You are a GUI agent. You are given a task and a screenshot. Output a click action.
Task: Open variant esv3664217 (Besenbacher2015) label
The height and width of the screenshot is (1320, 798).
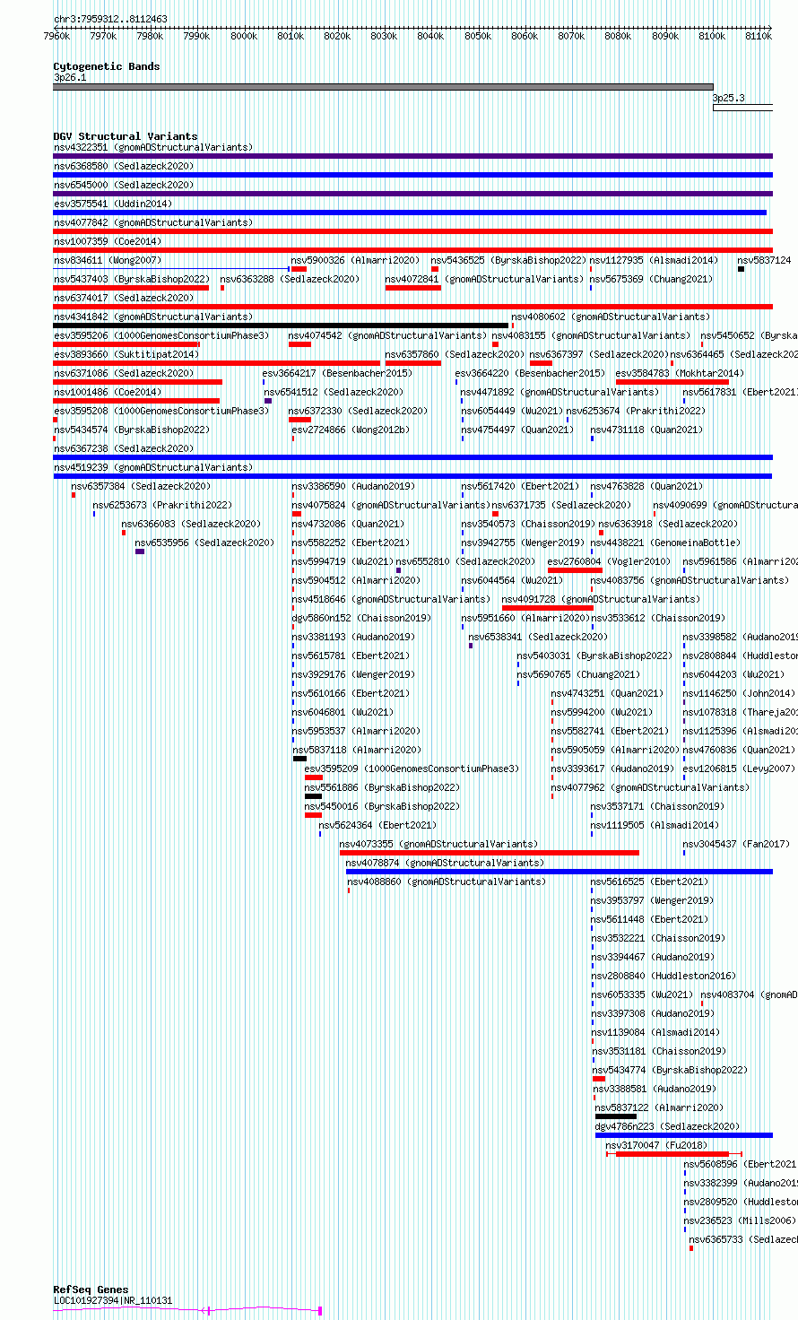tap(337, 373)
